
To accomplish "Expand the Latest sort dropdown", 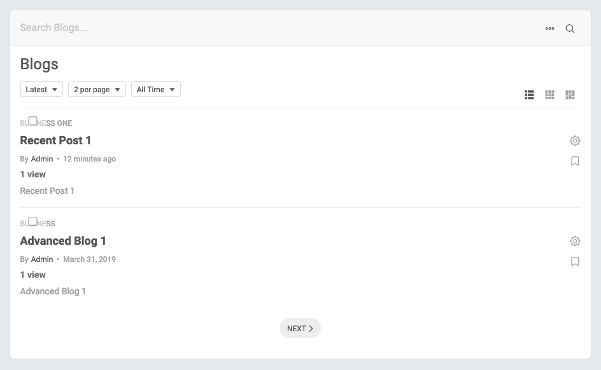I will [x=41, y=90].
